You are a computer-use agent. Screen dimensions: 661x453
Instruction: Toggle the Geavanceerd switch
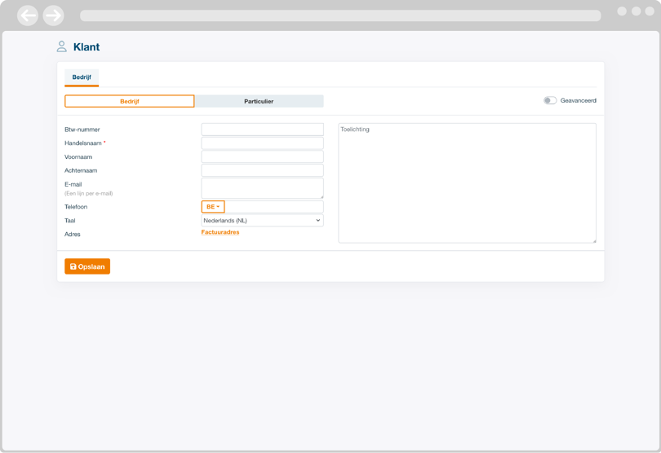click(550, 101)
